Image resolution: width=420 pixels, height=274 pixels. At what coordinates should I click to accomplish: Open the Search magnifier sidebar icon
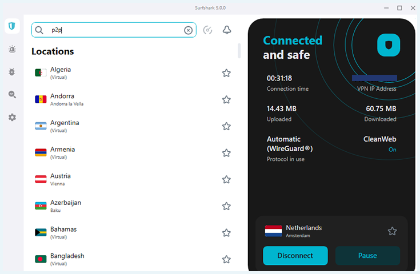tap(12, 94)
